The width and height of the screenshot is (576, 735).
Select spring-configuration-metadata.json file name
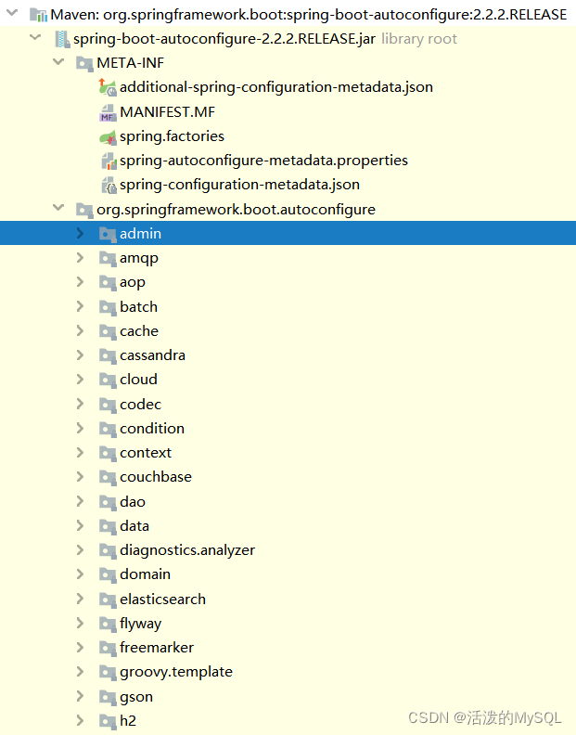coord(240,186)
